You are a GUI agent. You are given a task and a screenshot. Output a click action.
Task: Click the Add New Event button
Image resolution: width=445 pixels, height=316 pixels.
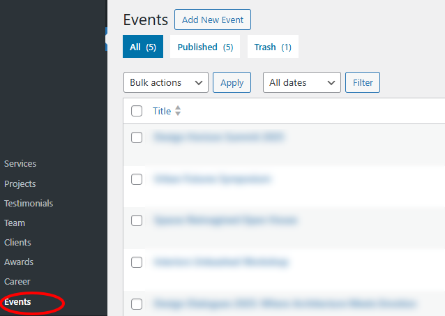click(x=213, y=20)
